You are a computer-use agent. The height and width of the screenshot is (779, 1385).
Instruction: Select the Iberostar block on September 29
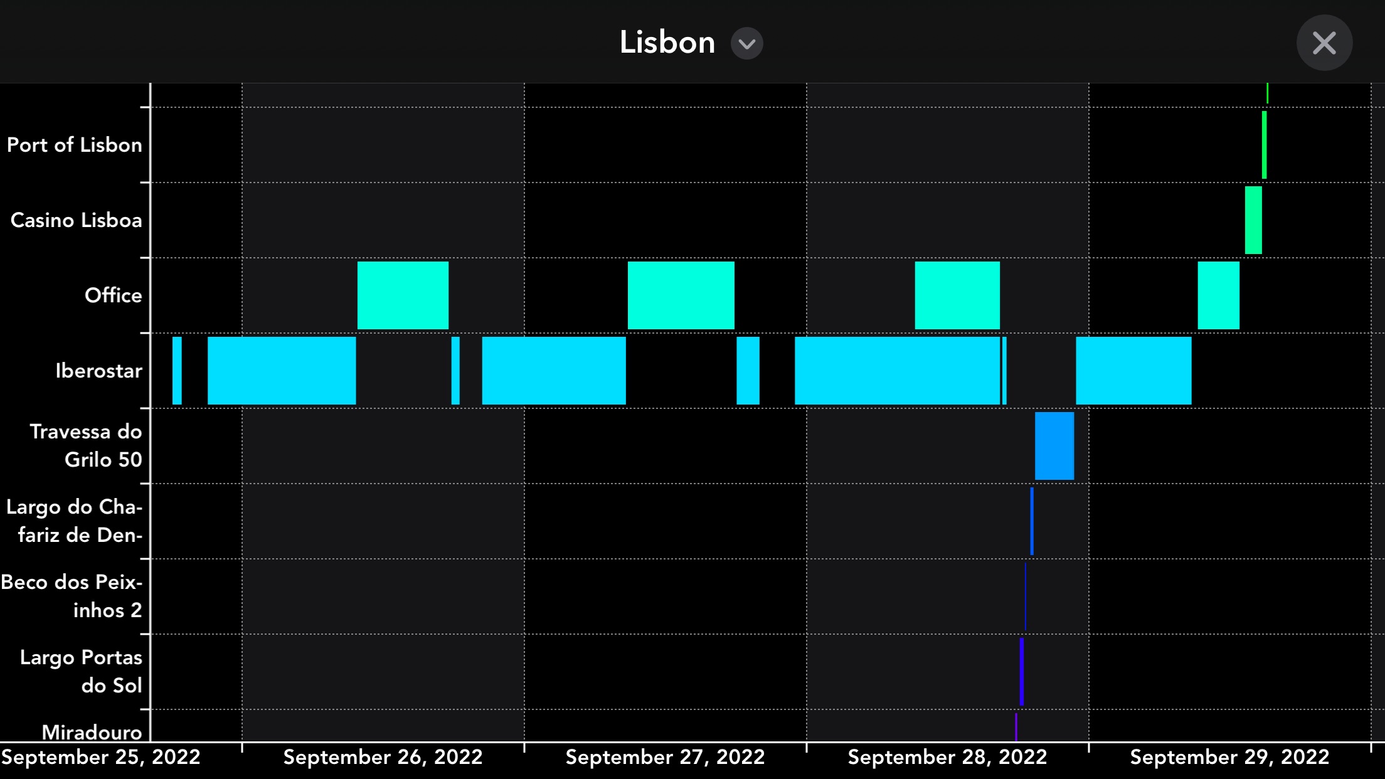[1133, 371]
